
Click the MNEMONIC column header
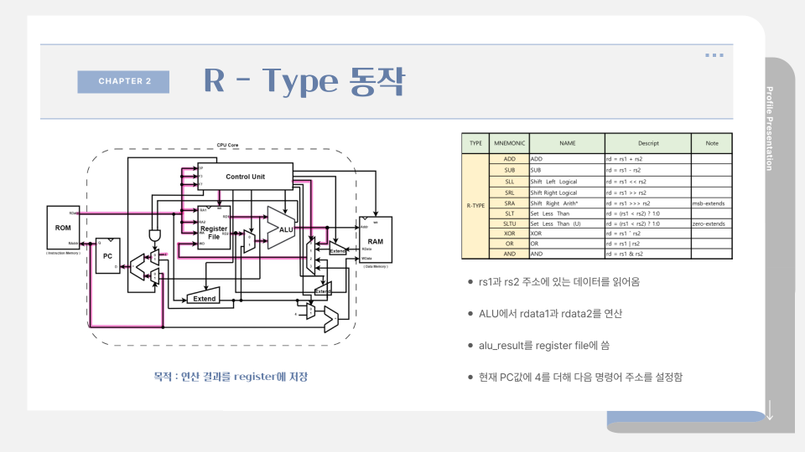[x=509, y=143]
